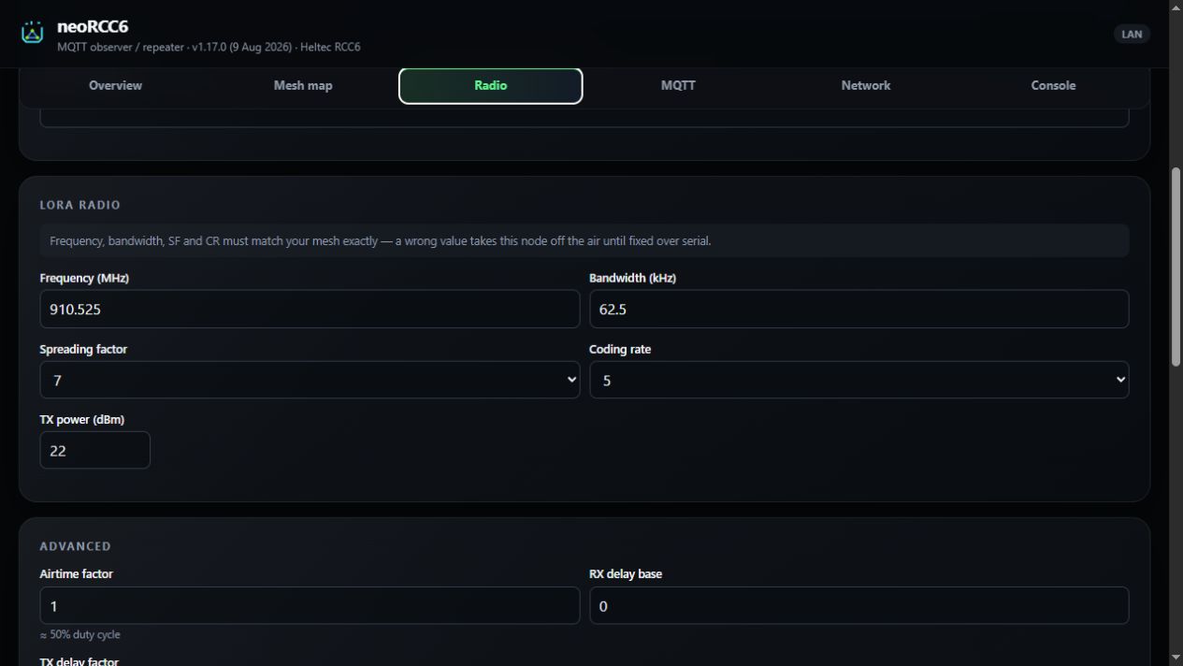This screenshot has width=1183, height=666.
Task: Click the Spreading factor label
Action: pyautogui.click(x=83, y=349)
